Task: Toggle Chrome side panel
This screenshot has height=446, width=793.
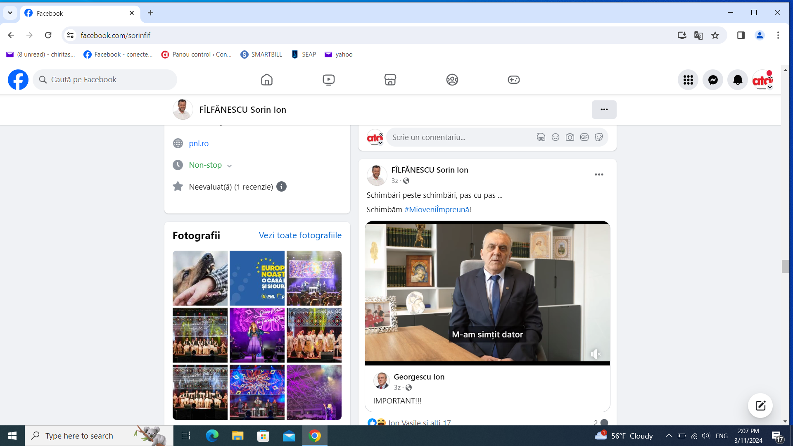Action: (741, 36)
